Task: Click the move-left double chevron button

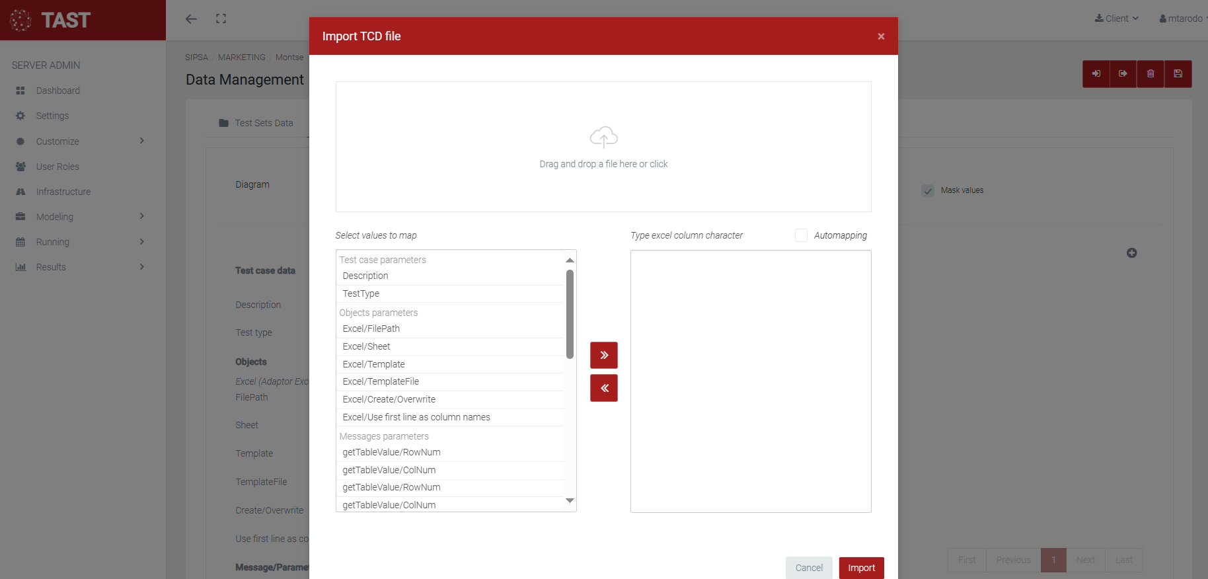Action: click(x=603, y=388)
